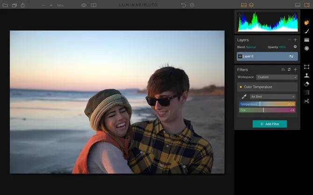
Task: Open the As Shot preset dropdown
Action: [x=273, y=97]
